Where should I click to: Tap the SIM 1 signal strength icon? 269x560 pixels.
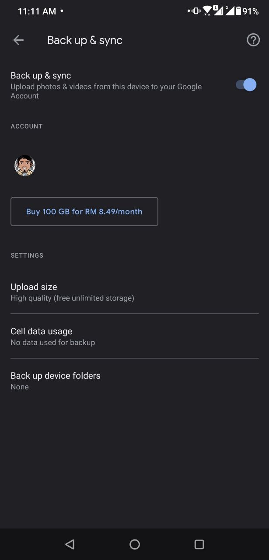218,10
